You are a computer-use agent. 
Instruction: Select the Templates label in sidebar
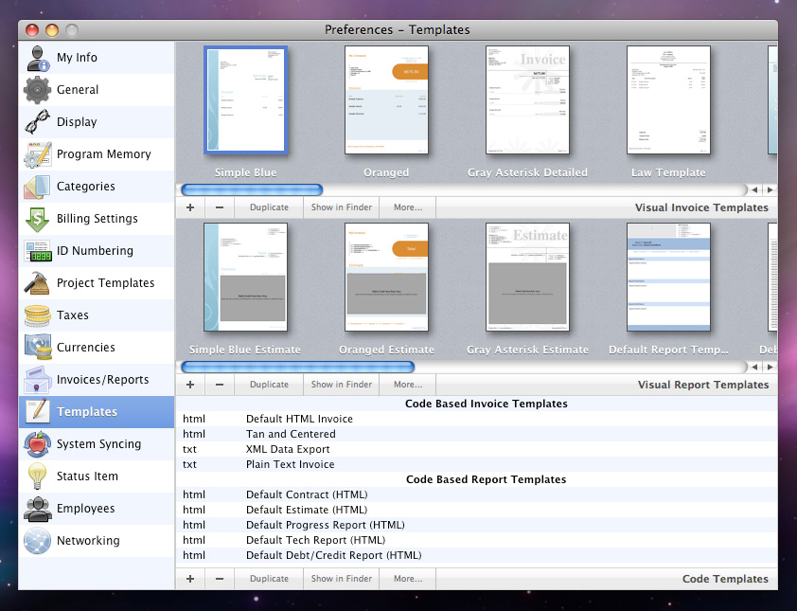87,412
